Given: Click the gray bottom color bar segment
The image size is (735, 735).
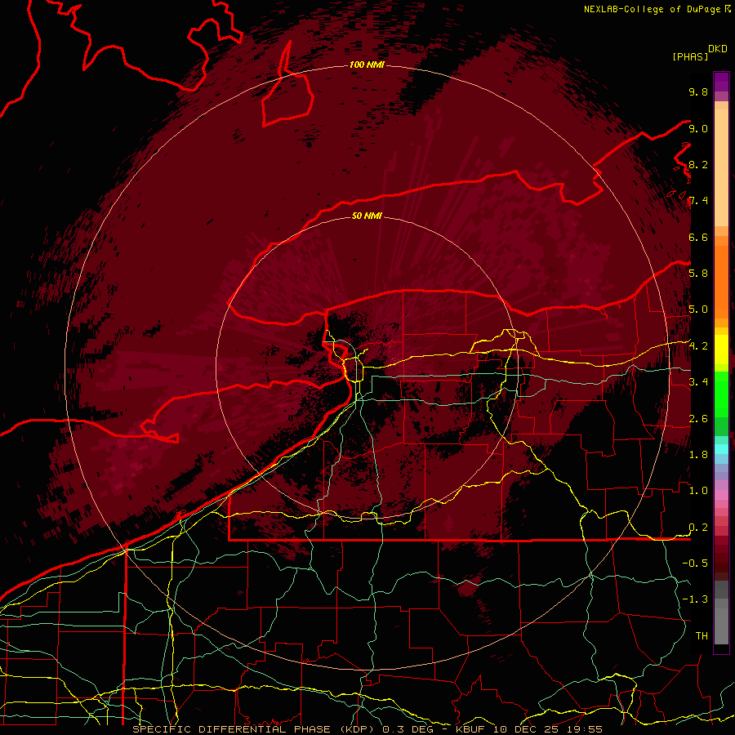Looking at the screenshot, I should (721, 626).
